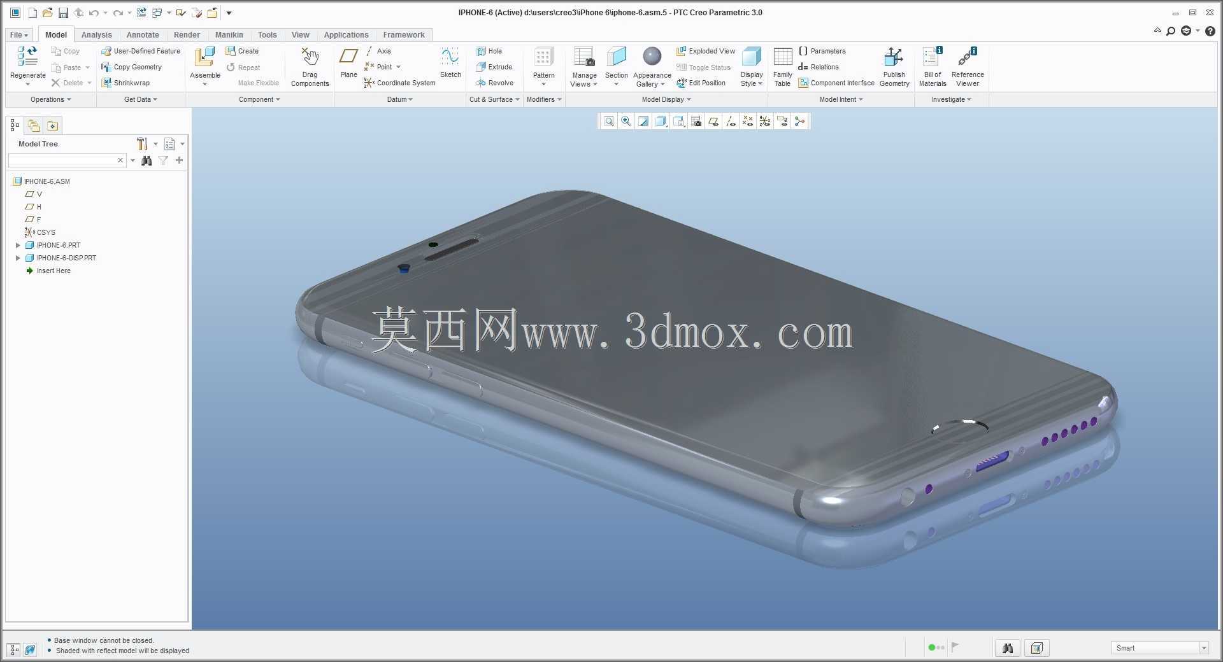The image size is (1223, 662).
Task: Open Saved Orientations in the graphics toolbar
Action: click(678, 122)
